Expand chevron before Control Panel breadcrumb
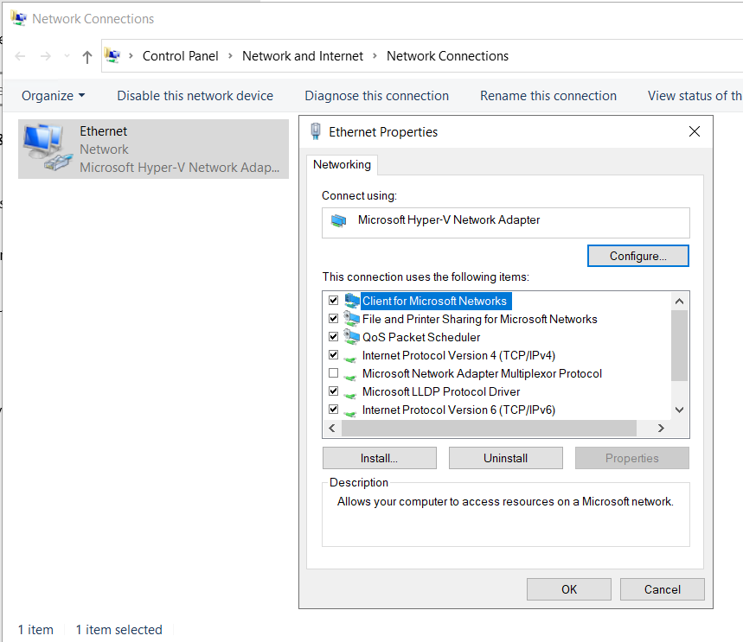Image resolution: width=743 pixels, height=642 pixels. pyautogui.click(x=131, y=56)
